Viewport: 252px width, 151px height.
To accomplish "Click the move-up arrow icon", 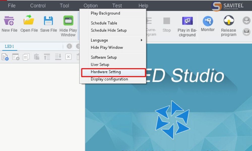I will click(x=47, y=57).
